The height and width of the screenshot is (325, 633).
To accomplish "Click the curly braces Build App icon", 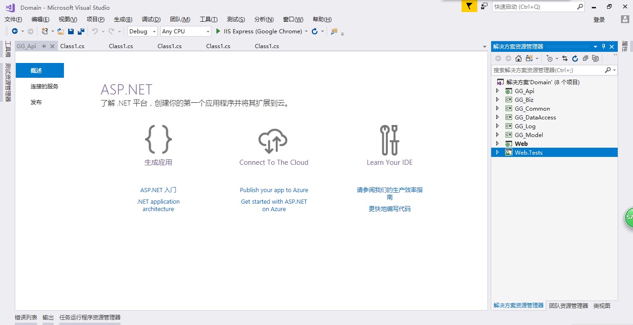I will [158, 139].
